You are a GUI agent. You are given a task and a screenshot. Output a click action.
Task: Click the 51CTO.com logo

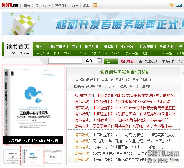coord(11,5)
